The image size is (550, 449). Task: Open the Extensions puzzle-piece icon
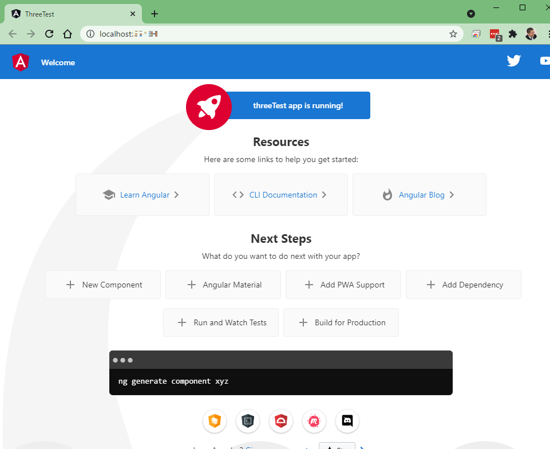(513, 34)
